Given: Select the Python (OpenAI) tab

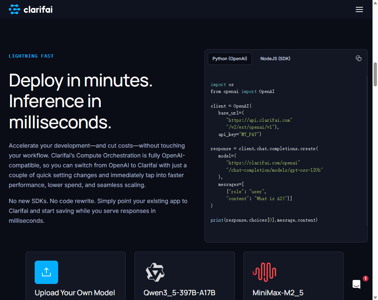Looking at the screenshot, I should point(230,58).
